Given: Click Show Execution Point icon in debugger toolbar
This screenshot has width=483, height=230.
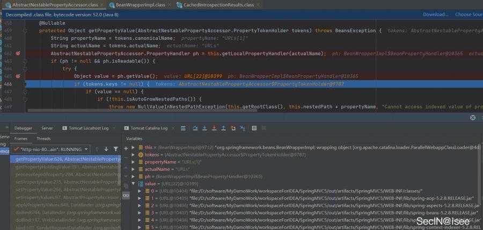Looking at the screenshot, I should [x=183, y=128].
